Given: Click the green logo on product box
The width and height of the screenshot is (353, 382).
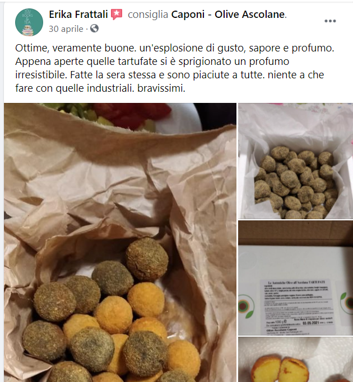Looking at the screenshot, I should click(x=247, y=306).
